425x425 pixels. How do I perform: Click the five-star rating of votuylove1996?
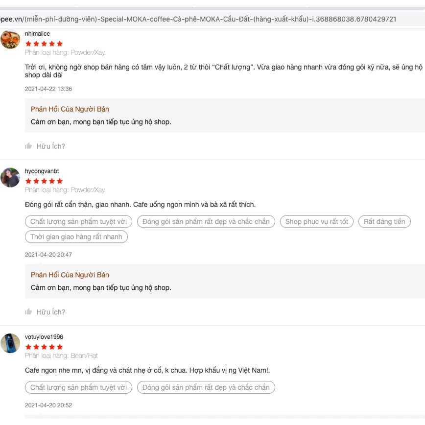click(x=44, y=347)
